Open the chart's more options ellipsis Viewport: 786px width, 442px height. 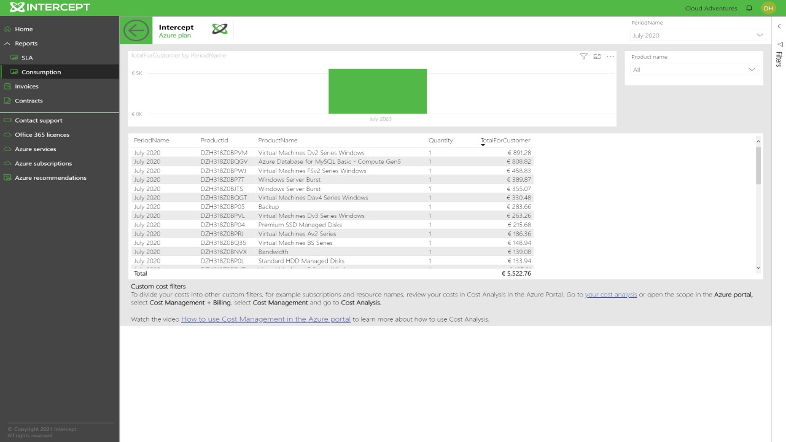point(610,56)
